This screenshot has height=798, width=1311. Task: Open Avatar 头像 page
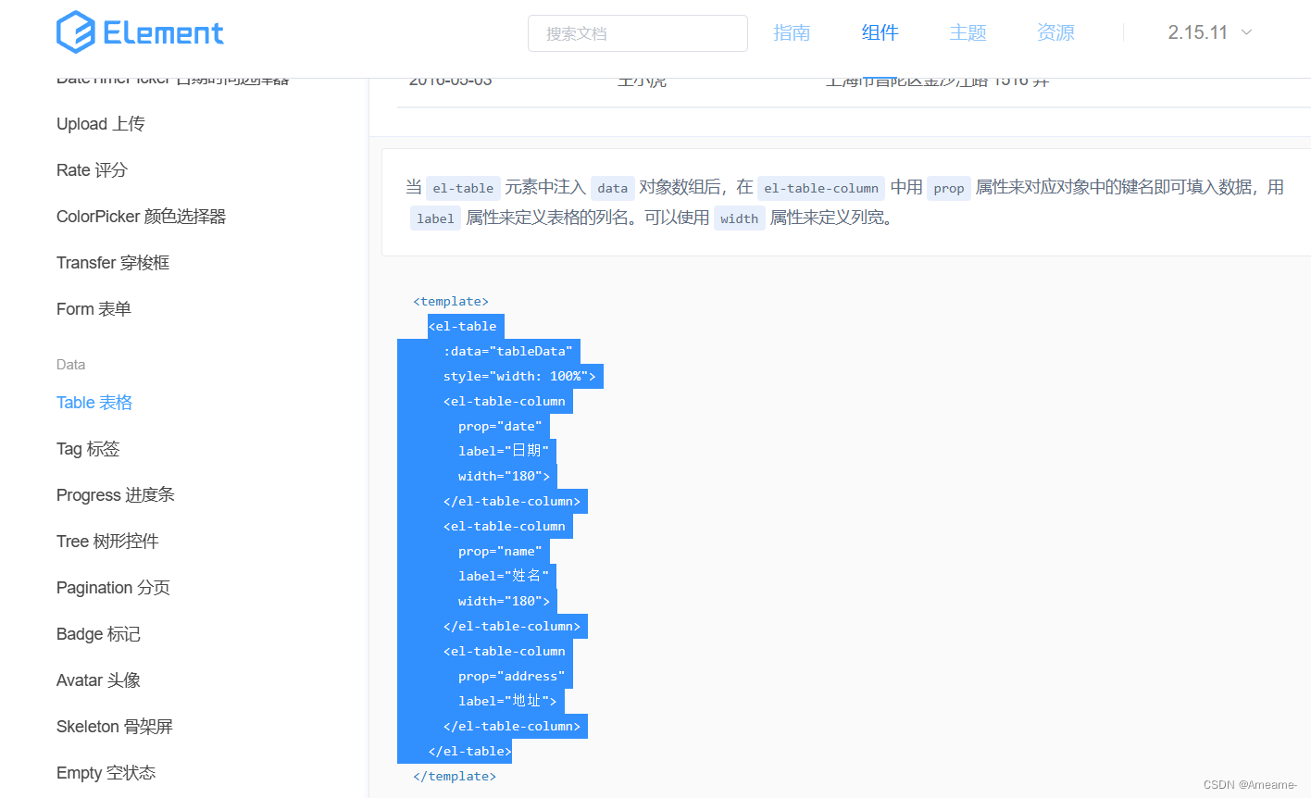tap(98, 680)
